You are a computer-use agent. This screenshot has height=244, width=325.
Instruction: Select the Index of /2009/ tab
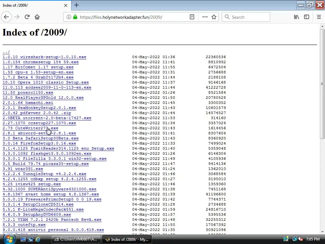pos(36,5)
